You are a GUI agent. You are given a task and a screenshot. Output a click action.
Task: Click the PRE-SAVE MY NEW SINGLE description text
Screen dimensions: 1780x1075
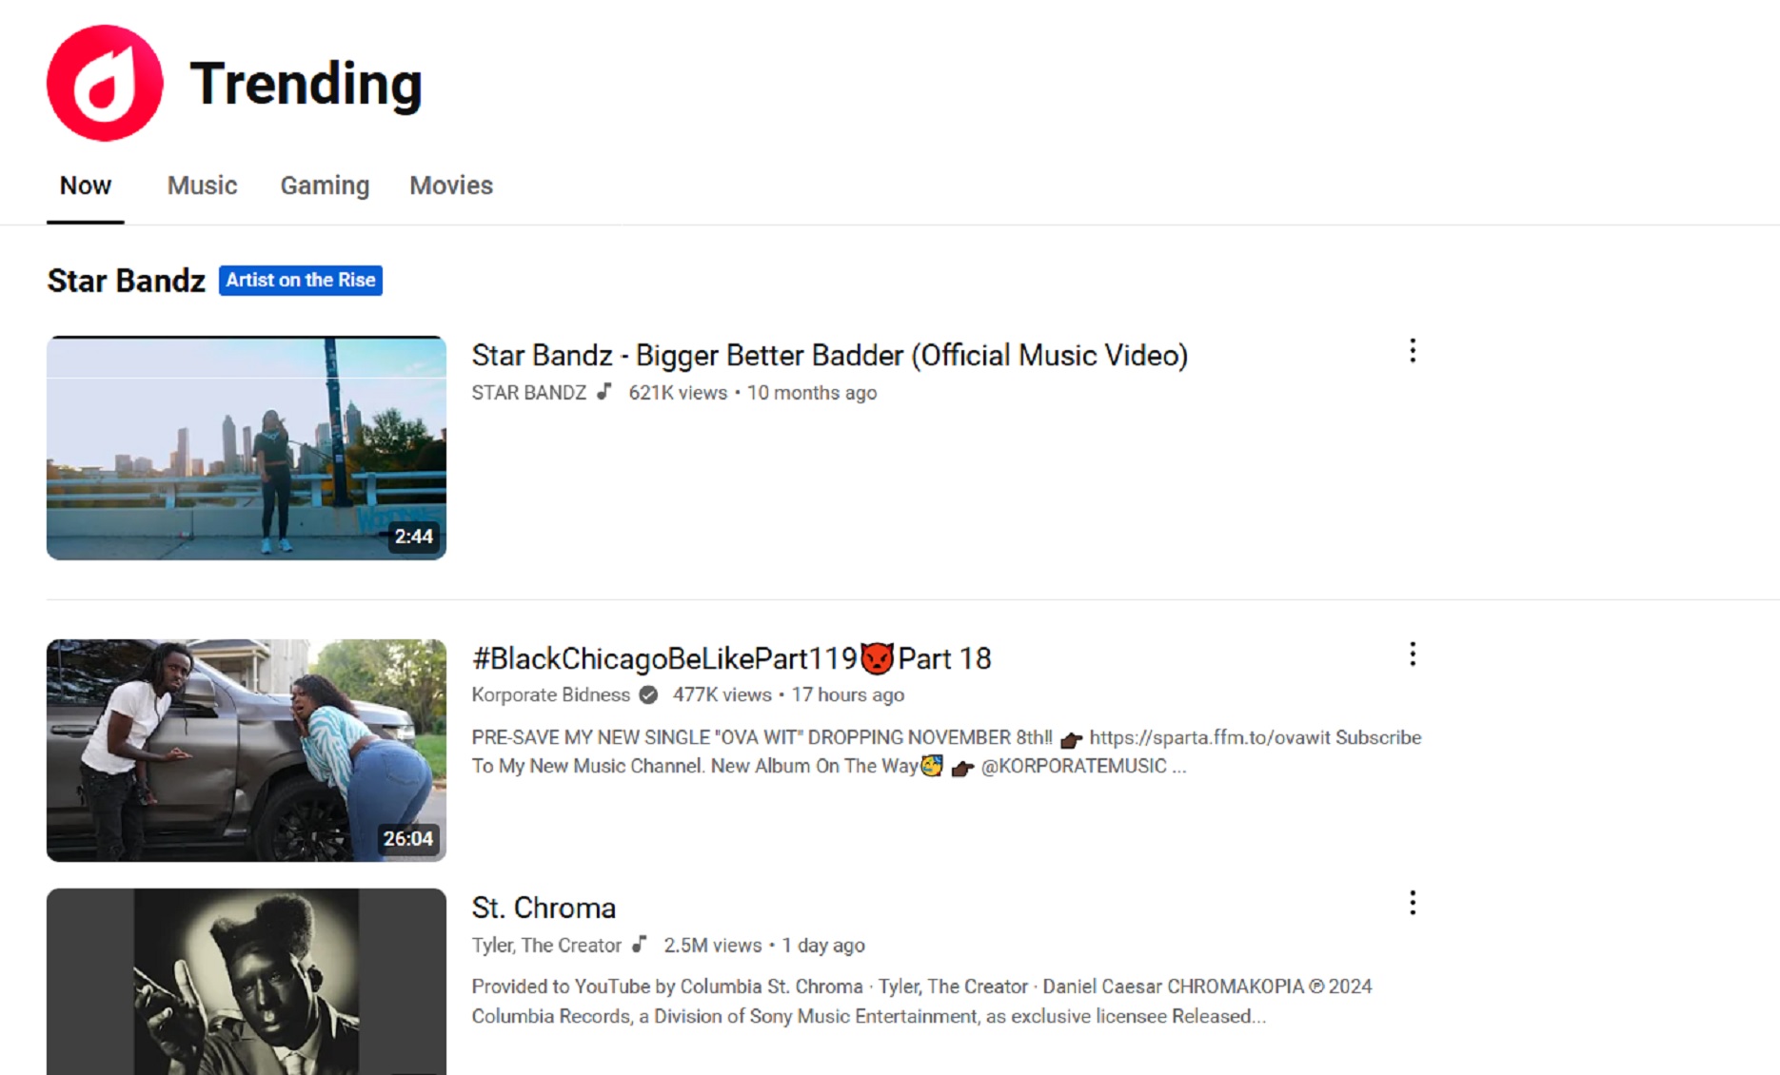[x=946, y=752]
